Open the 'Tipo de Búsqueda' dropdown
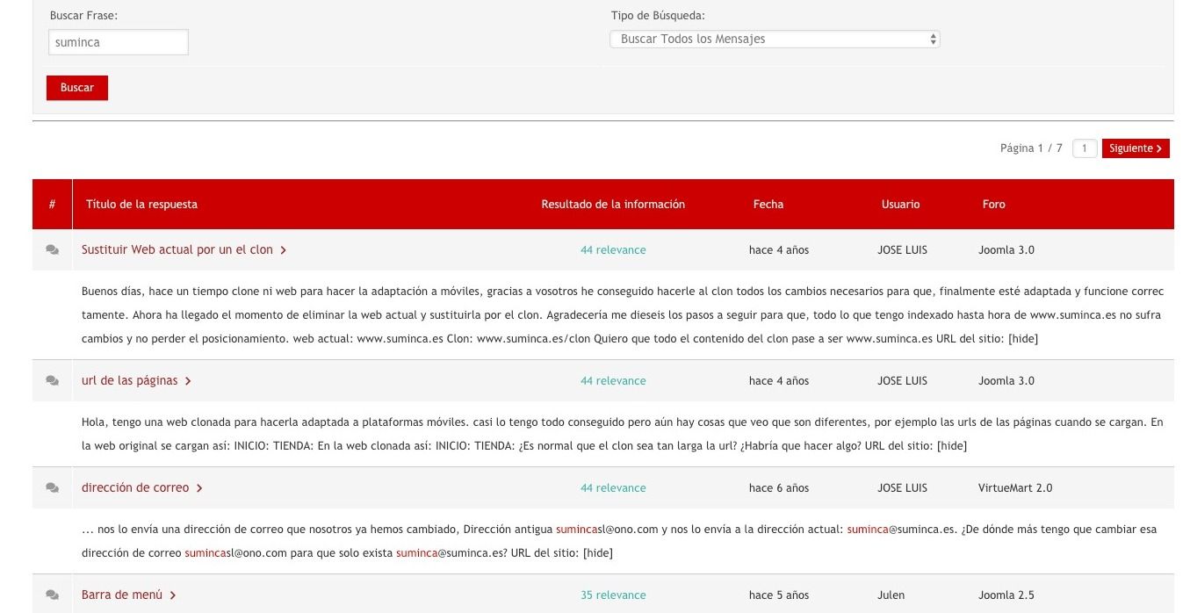Viewport: 1190px width, 613px height. (775, 40)
